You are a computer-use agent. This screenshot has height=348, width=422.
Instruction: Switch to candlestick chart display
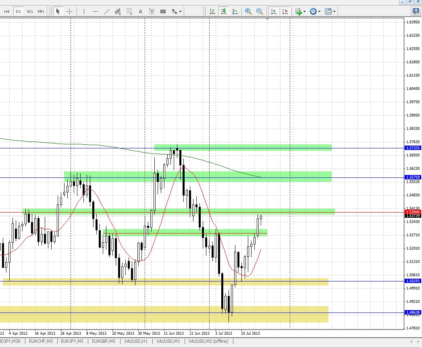coord(223,11)
